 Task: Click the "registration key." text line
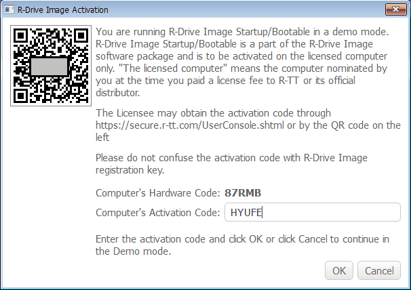(130, 170)
